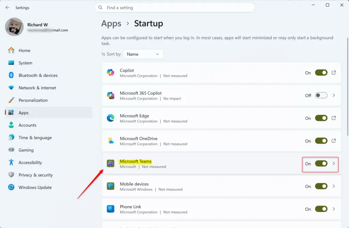Click the Microsoft OneDrive app name
This screenshot has width=349, height=228.
[138, 138]
